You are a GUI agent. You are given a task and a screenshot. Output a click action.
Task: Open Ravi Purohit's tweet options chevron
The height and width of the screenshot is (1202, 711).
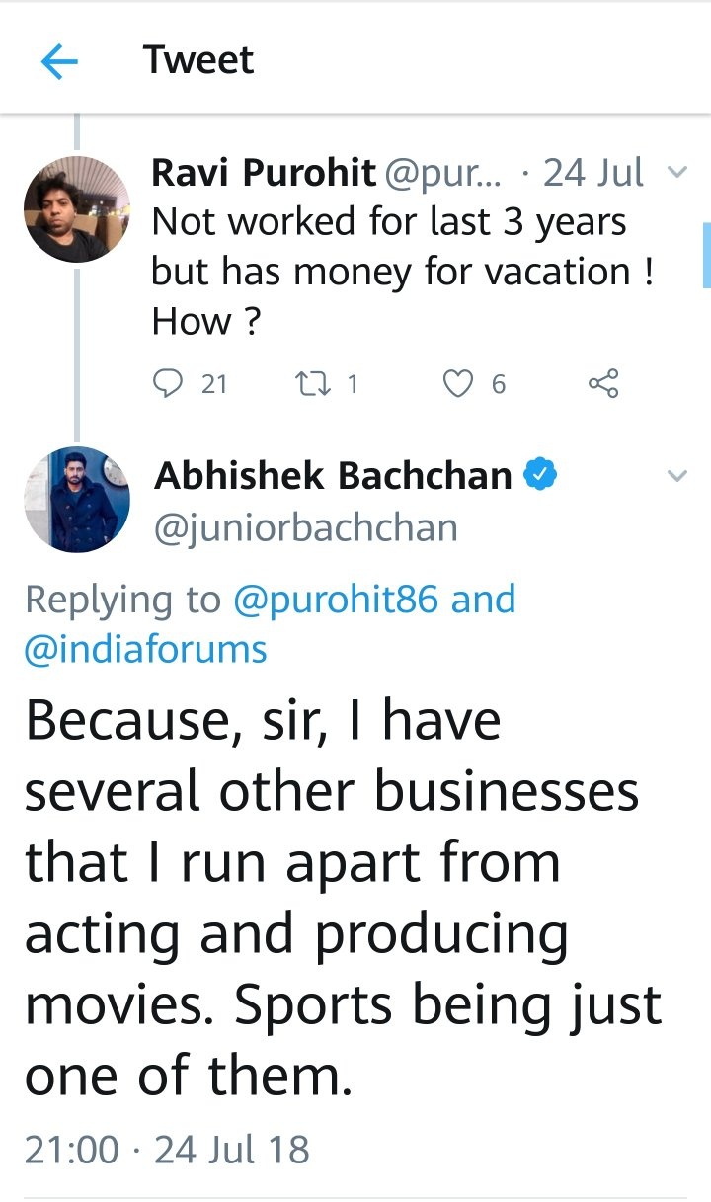676,173
